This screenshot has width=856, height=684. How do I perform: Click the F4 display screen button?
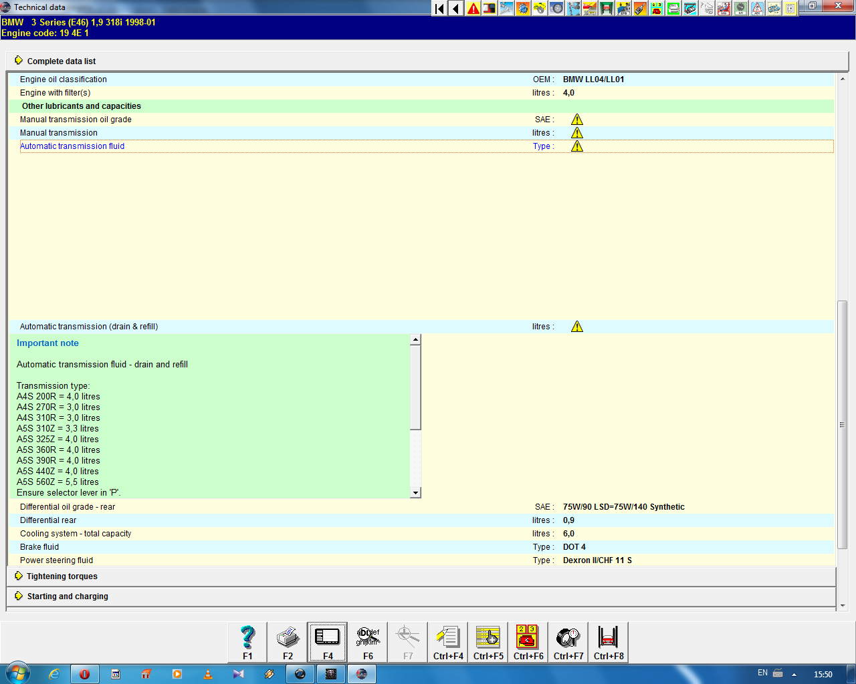[328, 643]
